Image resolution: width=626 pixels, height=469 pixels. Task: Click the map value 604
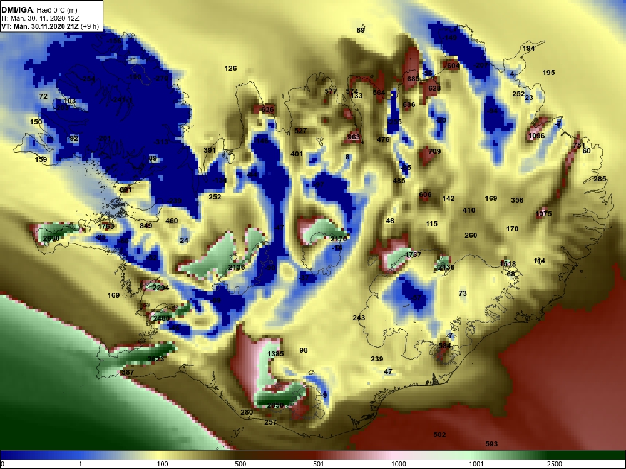point(453,66)
